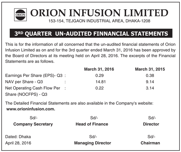Image resolution: width=181 pixels, height=152 pixels.
Task: Click the EPS value 0.38
Action: coord(150,76)
